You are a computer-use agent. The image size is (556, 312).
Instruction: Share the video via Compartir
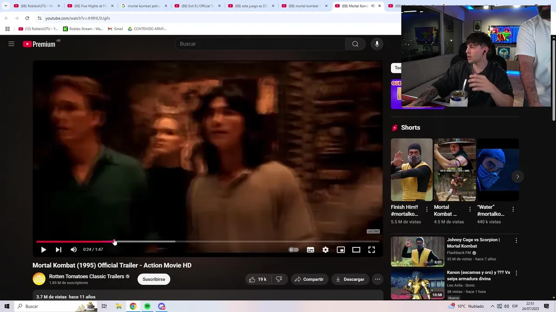pyautogui.click(x=309, y=279)
